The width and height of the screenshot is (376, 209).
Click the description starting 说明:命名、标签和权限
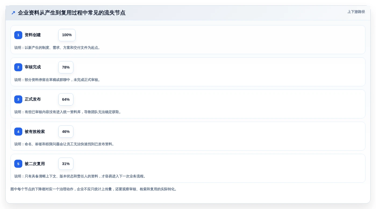65,144
